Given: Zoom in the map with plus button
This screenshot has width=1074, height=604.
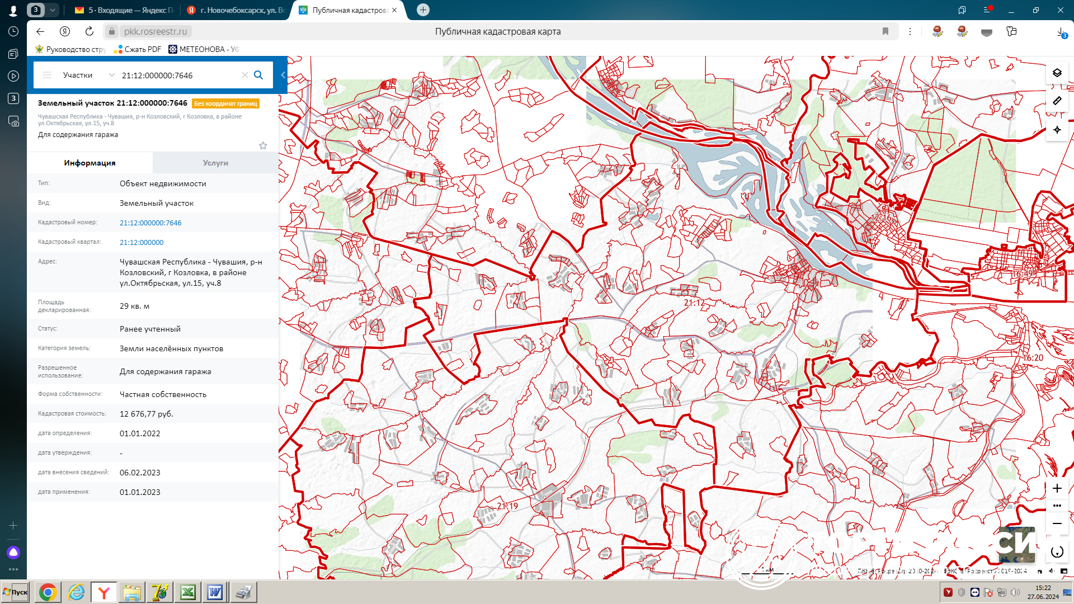Looking at the screenshot, I should tap(1057, 488).
